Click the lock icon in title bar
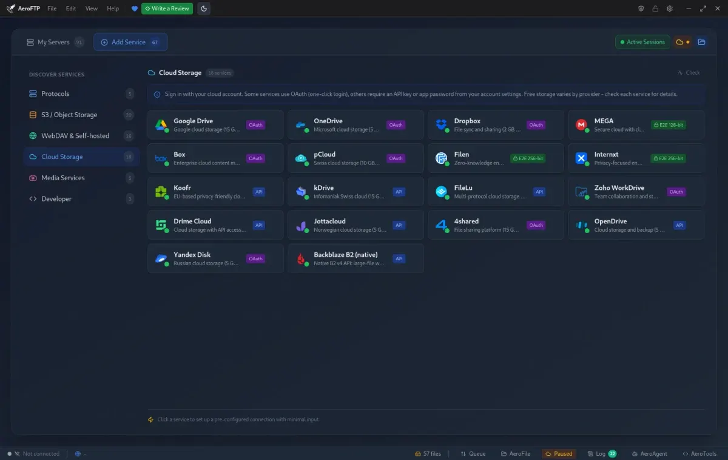 (655, 8)
